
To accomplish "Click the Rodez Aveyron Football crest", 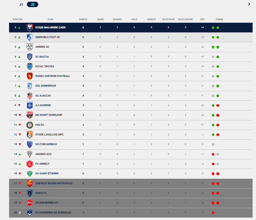I will point(30,76).
